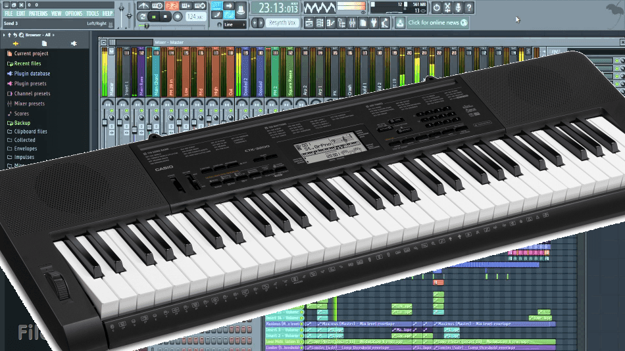Open the mixer view button
Image resolution: width=625 pixels, height=351 pixels.
(x=352, y=23)
